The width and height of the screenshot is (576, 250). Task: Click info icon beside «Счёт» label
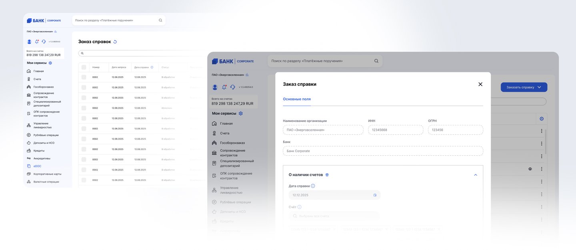(x=299, y=207)
